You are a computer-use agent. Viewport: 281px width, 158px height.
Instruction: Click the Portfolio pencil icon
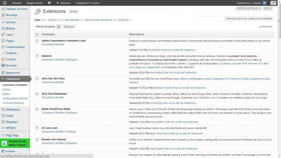[3, 53]
